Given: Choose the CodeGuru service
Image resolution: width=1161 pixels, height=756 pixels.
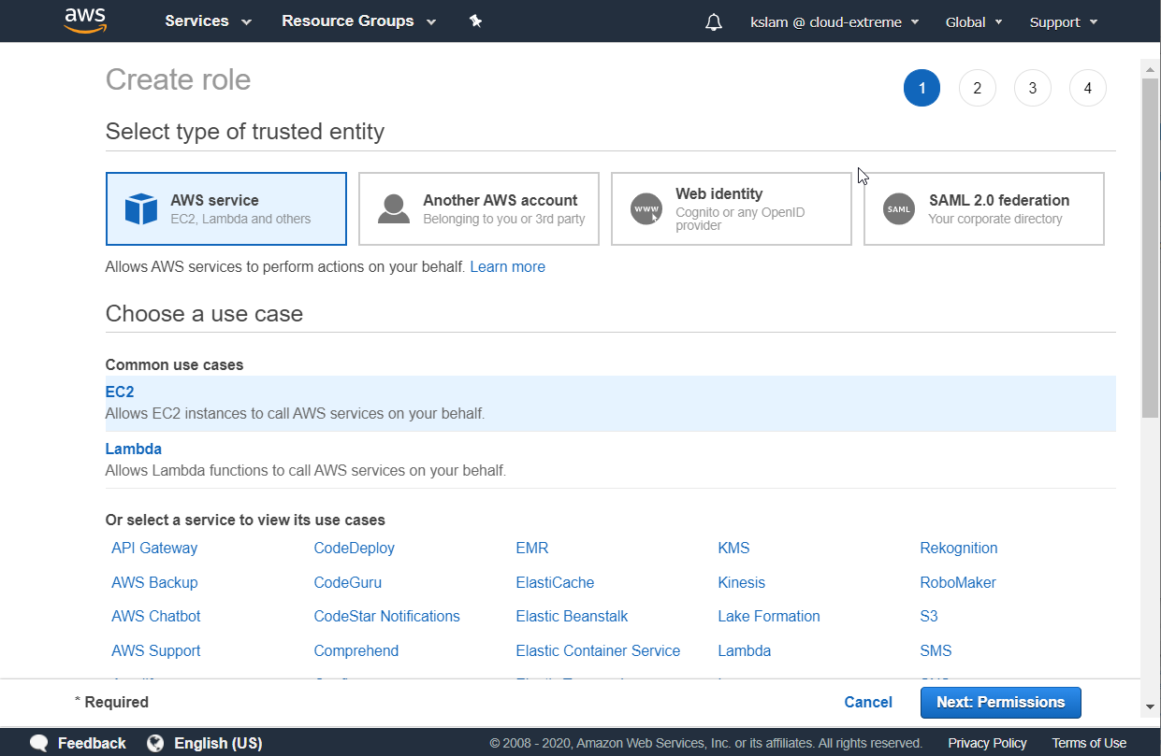Looking at the screenshot, I should [347, 582].
